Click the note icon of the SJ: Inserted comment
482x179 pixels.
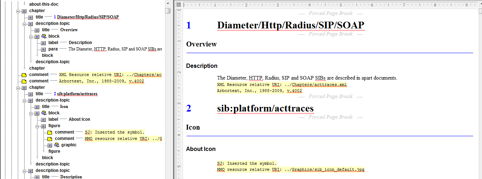50,132
